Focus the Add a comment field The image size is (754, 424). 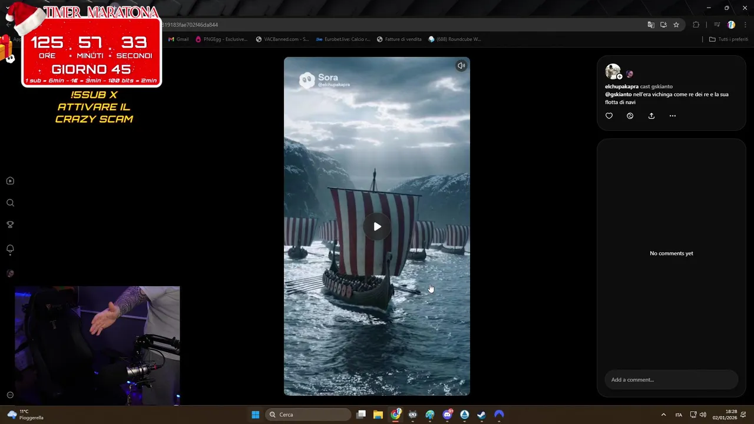click(x=671, y=380)
